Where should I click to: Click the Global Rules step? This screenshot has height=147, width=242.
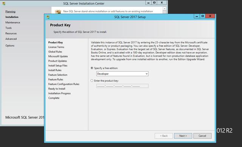pyautogui.click(x=55, y=52)
